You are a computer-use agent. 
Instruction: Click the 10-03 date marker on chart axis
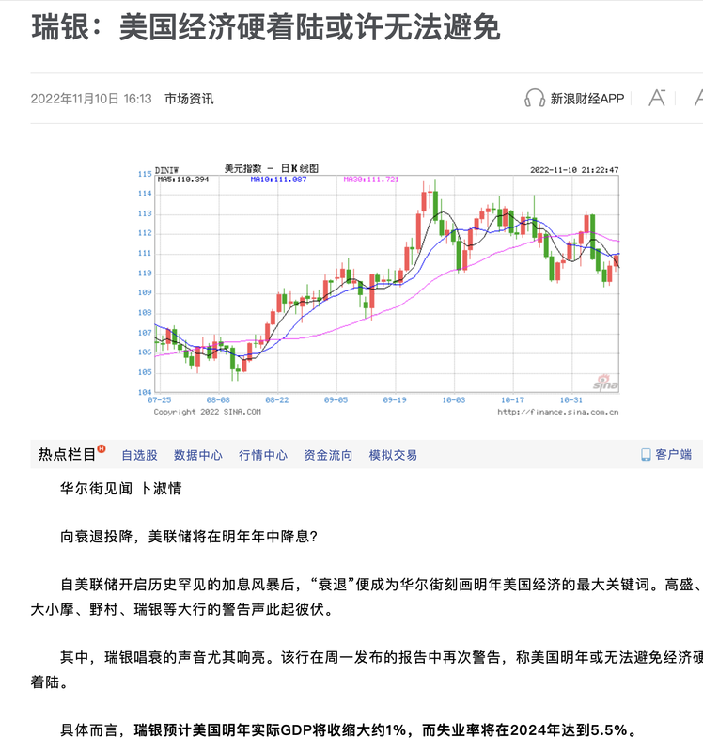[x=454, y=400]
